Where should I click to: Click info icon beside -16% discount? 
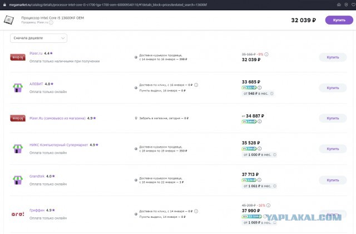click(x=268, y=206)
